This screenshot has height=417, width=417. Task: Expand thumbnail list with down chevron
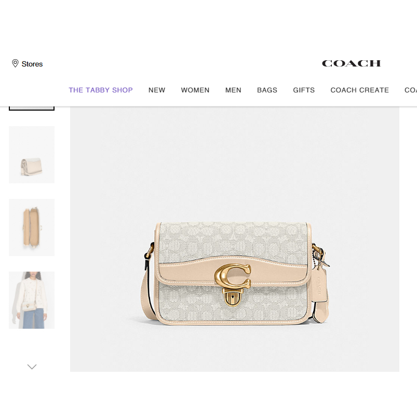coord(32,367)
